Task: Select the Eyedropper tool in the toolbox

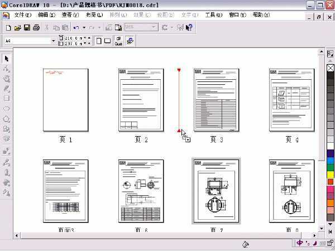Action: 6,163
